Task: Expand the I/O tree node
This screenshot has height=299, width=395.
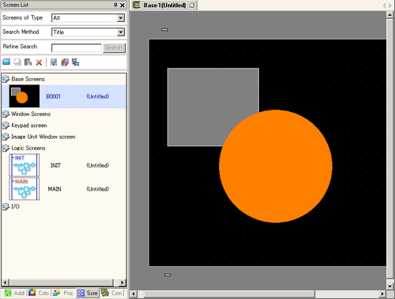Action: (6, 207)
